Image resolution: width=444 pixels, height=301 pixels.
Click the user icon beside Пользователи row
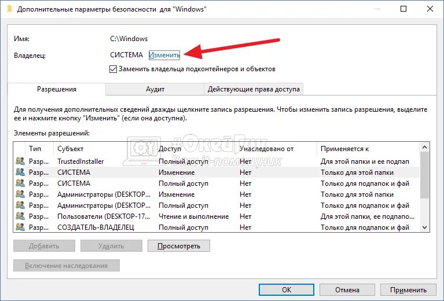(x=20, y=216)
